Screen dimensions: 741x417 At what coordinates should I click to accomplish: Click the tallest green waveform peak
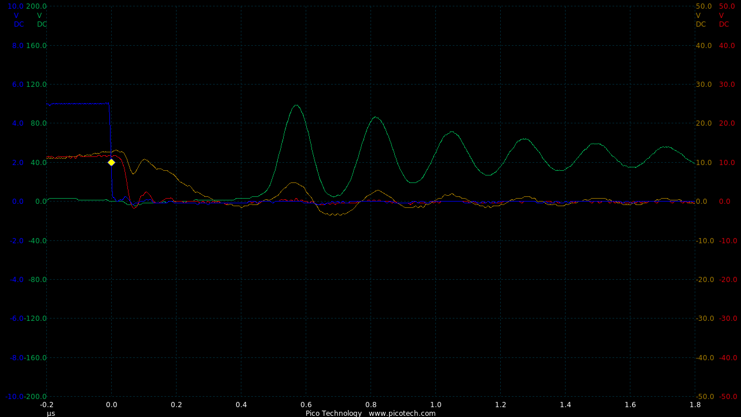296,105
